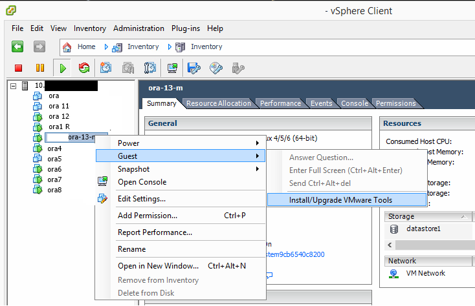Screen dimensions: 475x306
Task: Click arrow after Home breadcrumb
Action: (106, 47)
